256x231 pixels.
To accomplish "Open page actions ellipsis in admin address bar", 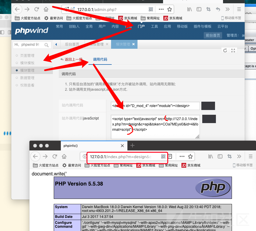I will point(161,9).
